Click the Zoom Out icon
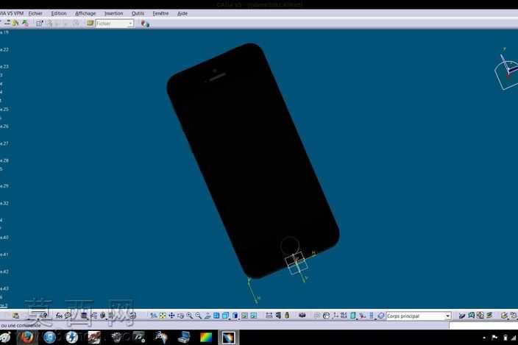 coord(198,316)
